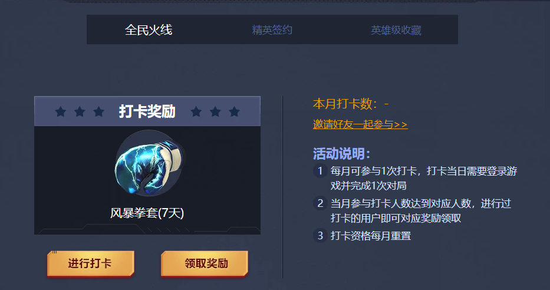The width and height of the screenshot is (550, 290).
Task: Select the 英雄级收藏 tab
Action: [x=396, y=30]
